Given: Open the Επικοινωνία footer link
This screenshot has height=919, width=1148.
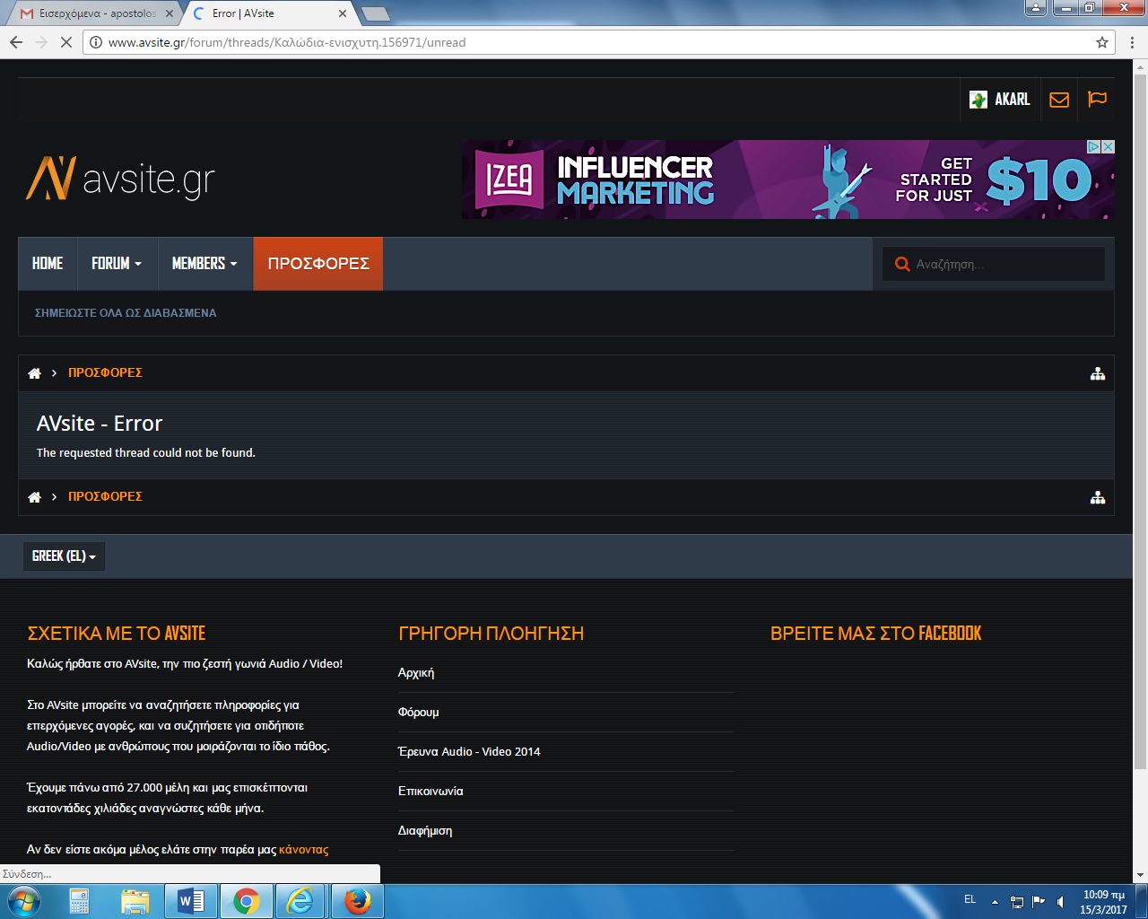Looking at the screenshot, I should (x=430, y=791).
